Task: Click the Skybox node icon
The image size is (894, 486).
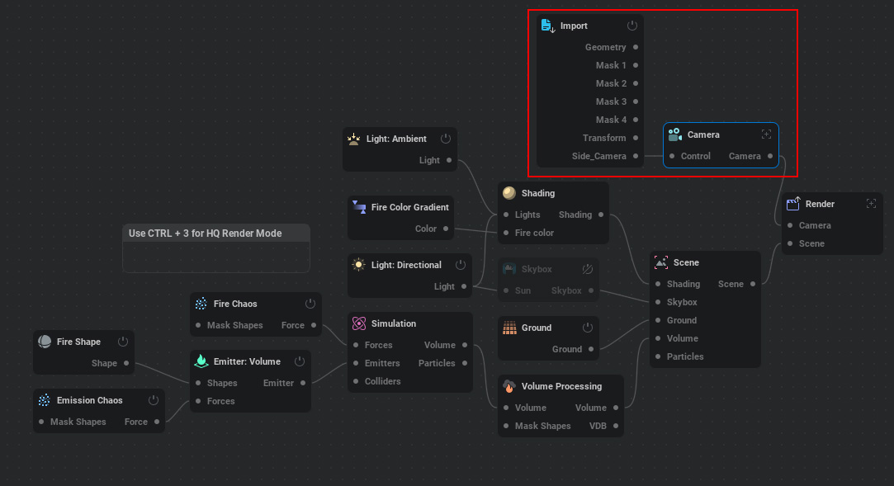Action: point(509,269)
